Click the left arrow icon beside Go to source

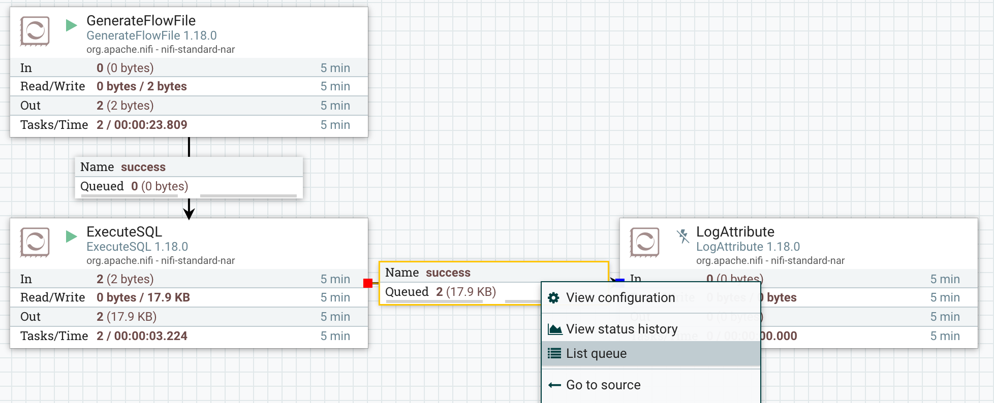554,385
